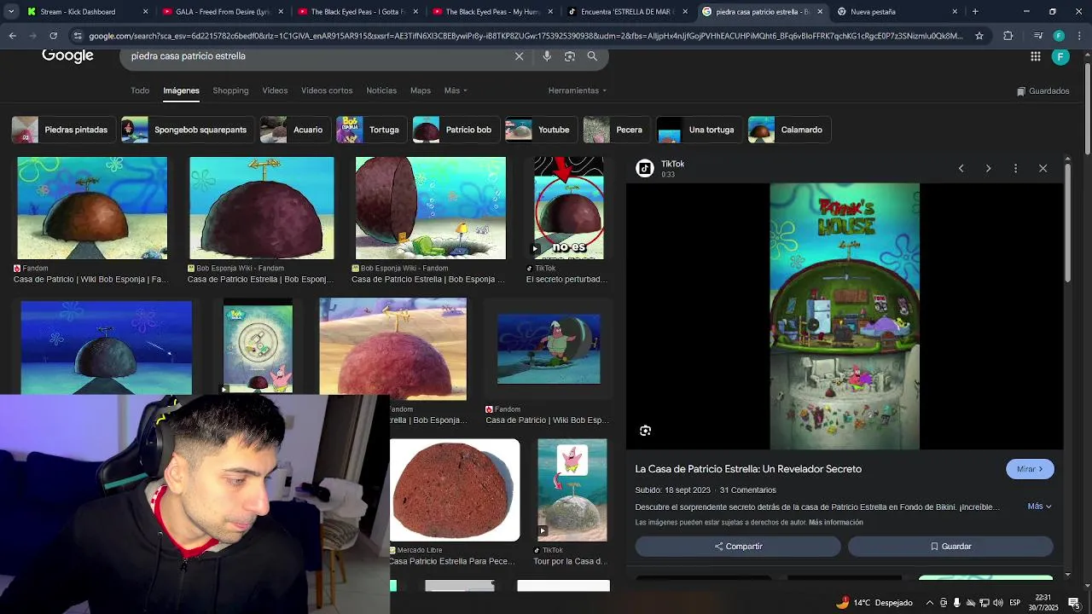Screen dimensions: 1092x614
Task: Adjust volume from the system tray
Action: (x=997, y=603)
